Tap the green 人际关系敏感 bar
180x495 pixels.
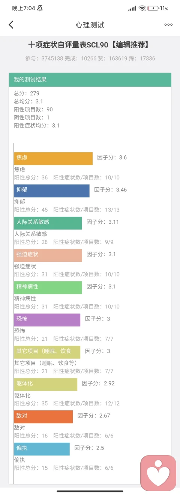pyautogui.click(x=48, y=223)
